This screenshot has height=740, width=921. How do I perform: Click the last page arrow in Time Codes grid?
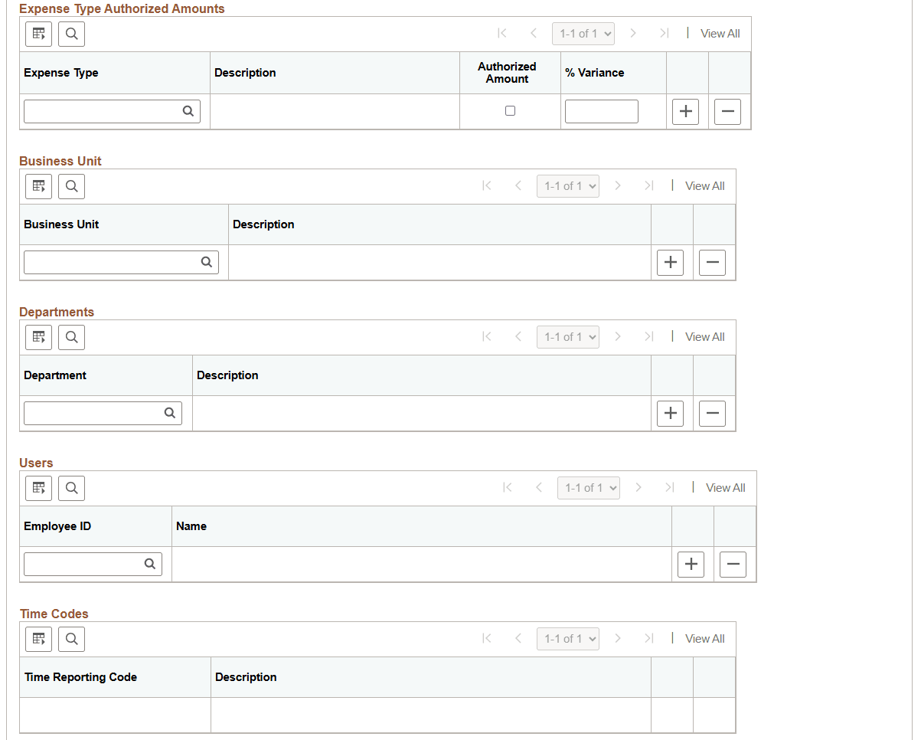[x=648, y=638]
